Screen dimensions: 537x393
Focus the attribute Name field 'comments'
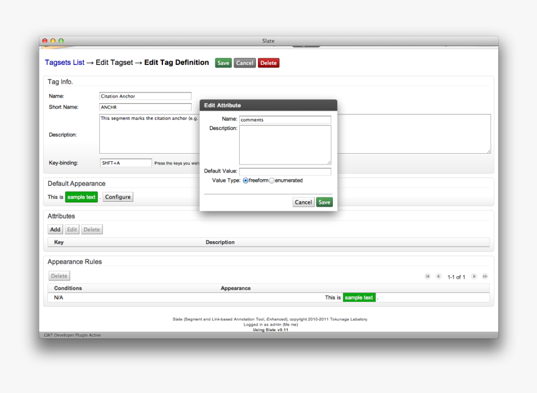[285, 119]
